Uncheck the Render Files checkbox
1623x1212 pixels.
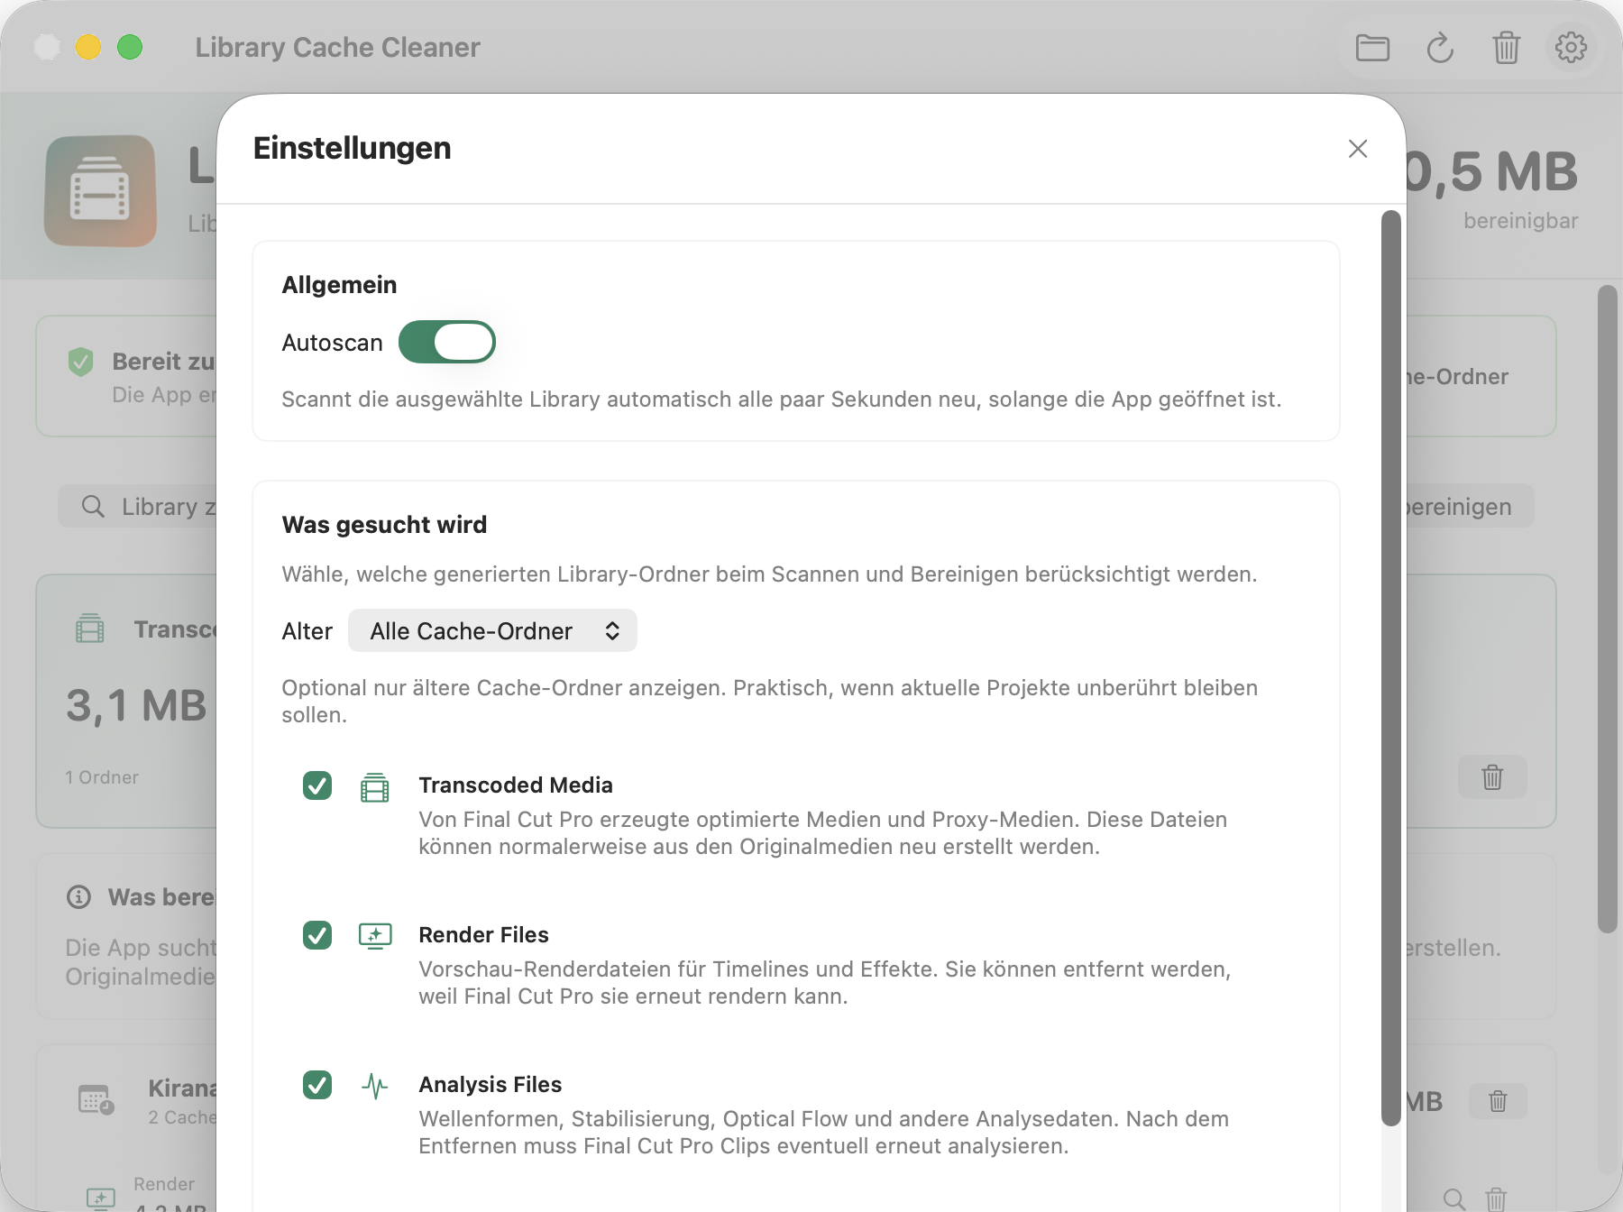(x=317, y=935)
